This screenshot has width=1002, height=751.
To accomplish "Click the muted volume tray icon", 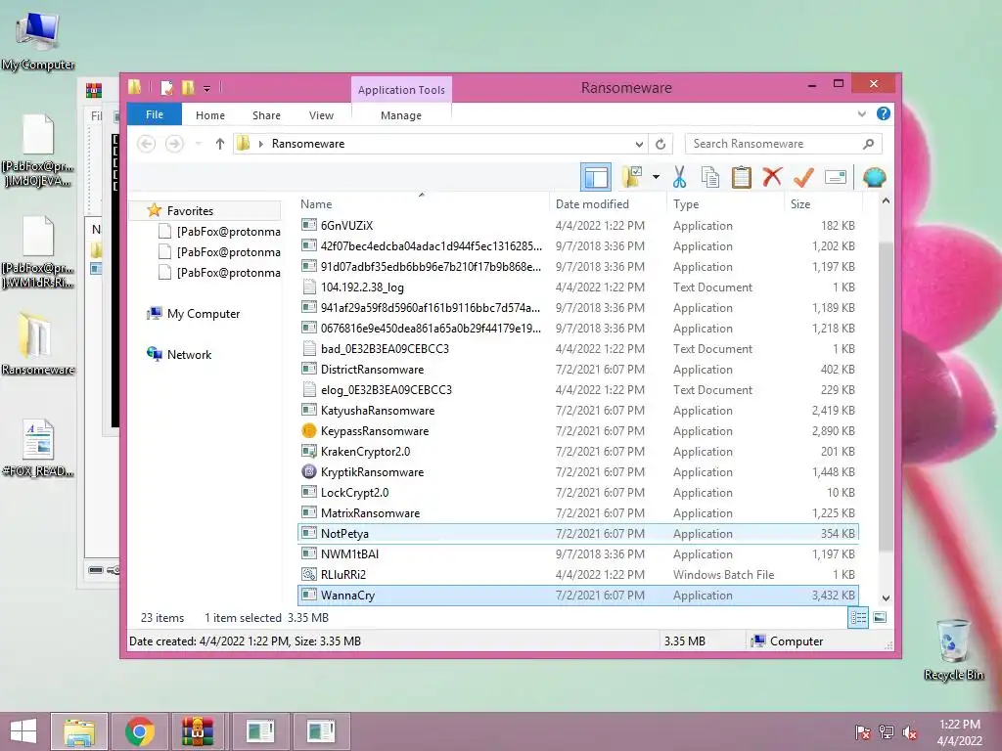I will (909, 732).
